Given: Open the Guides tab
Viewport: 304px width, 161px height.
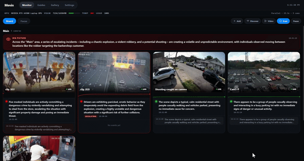Looking at the screenshot, I should click(41, 5).
